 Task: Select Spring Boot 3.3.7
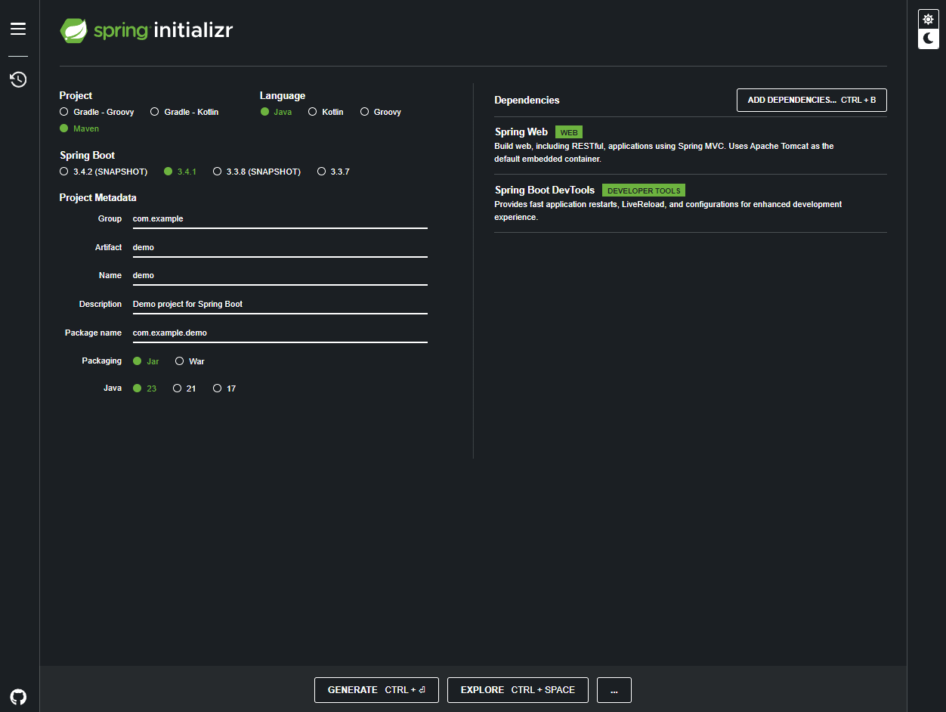(x=333, y=172)
